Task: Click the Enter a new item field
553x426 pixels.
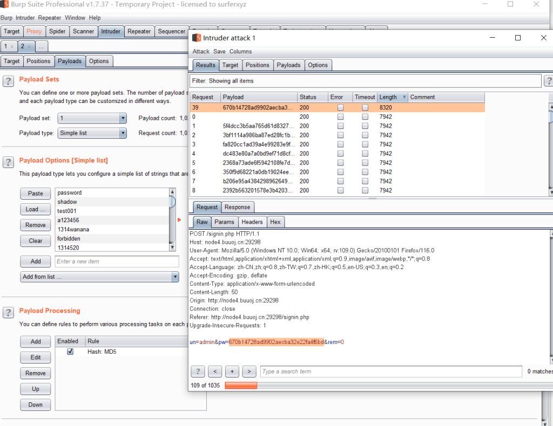Action: point(117,262)
